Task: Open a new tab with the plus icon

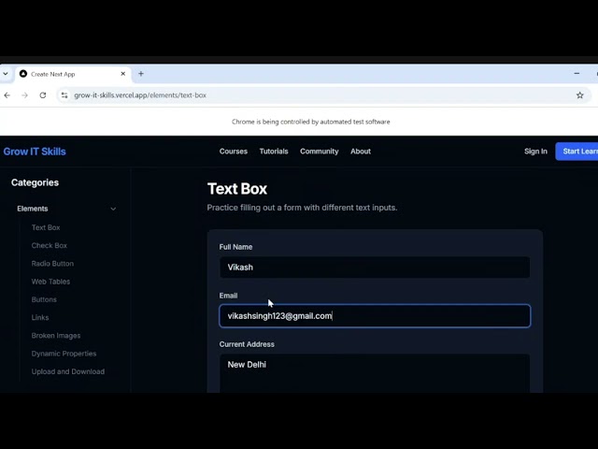Action: (141, 74)
